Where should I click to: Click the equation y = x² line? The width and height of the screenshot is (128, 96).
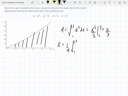pos(50,16)
